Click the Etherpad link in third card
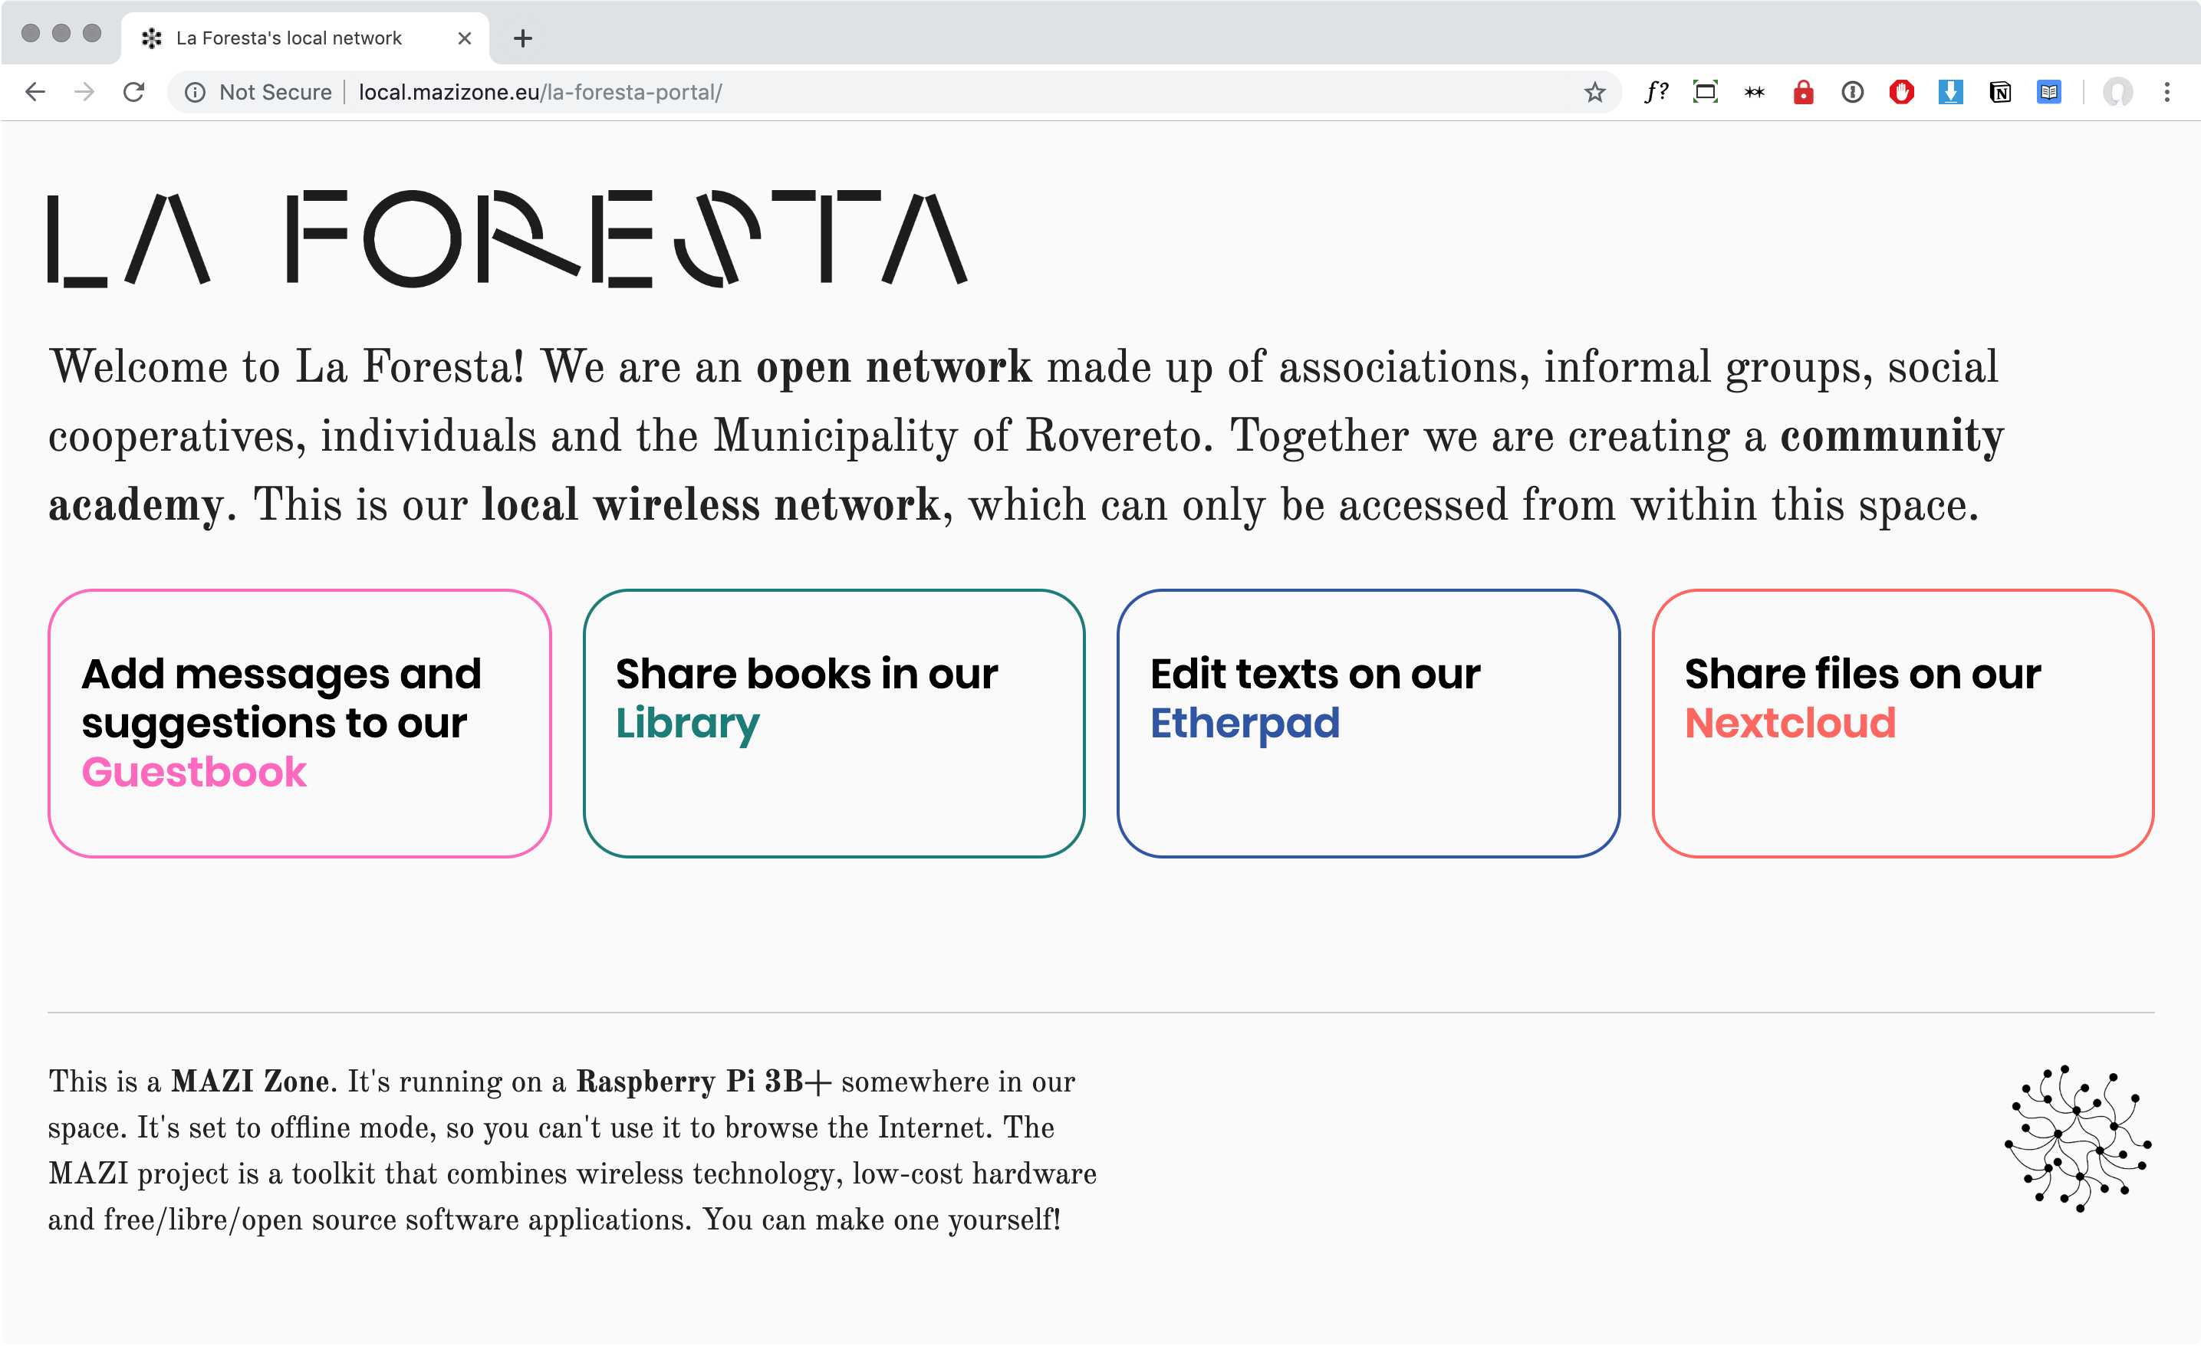2201x1346 pixels. click(x=1245, y=723)
